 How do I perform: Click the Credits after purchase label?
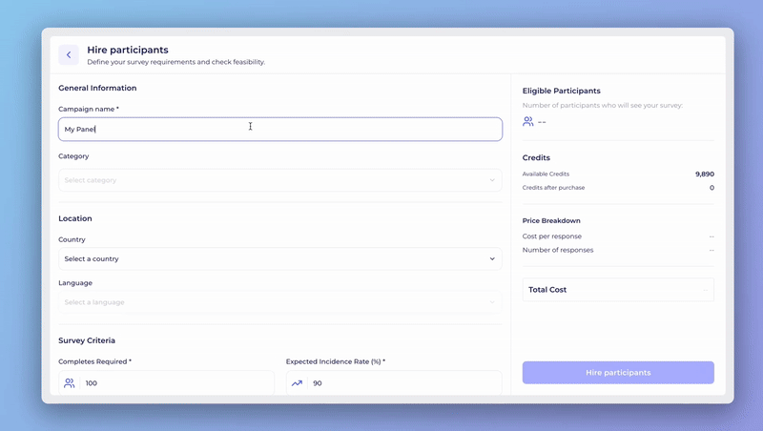coord(553,188)
